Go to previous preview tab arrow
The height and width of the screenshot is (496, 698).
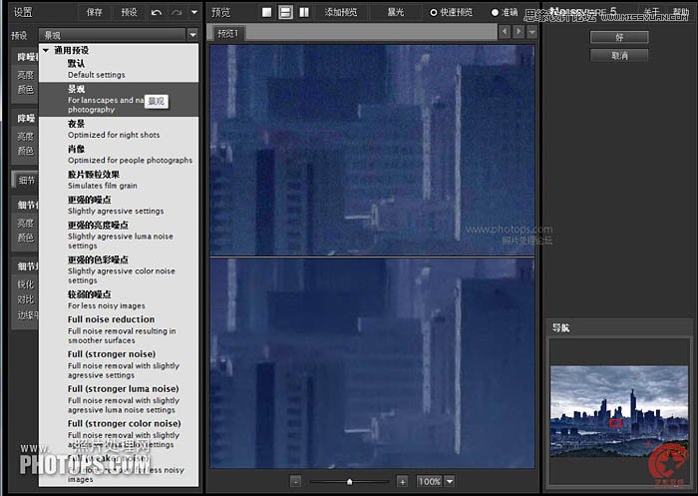pos(505,32)
